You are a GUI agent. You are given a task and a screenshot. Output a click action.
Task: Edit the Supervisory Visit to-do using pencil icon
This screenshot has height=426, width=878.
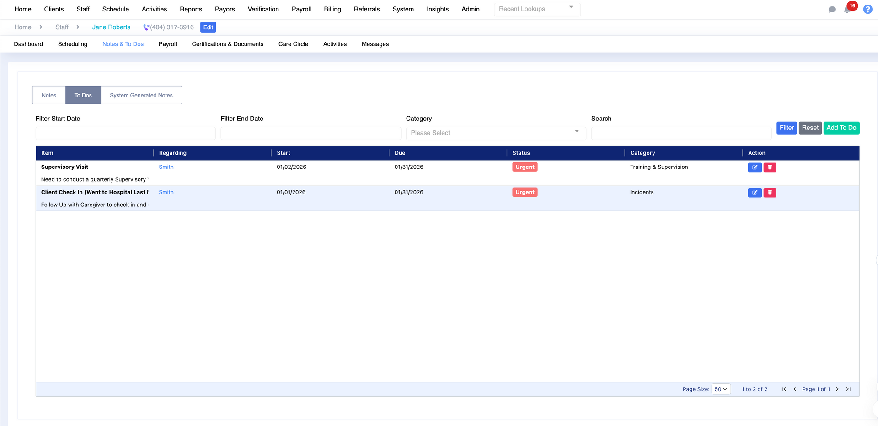(x=755, y=167)
